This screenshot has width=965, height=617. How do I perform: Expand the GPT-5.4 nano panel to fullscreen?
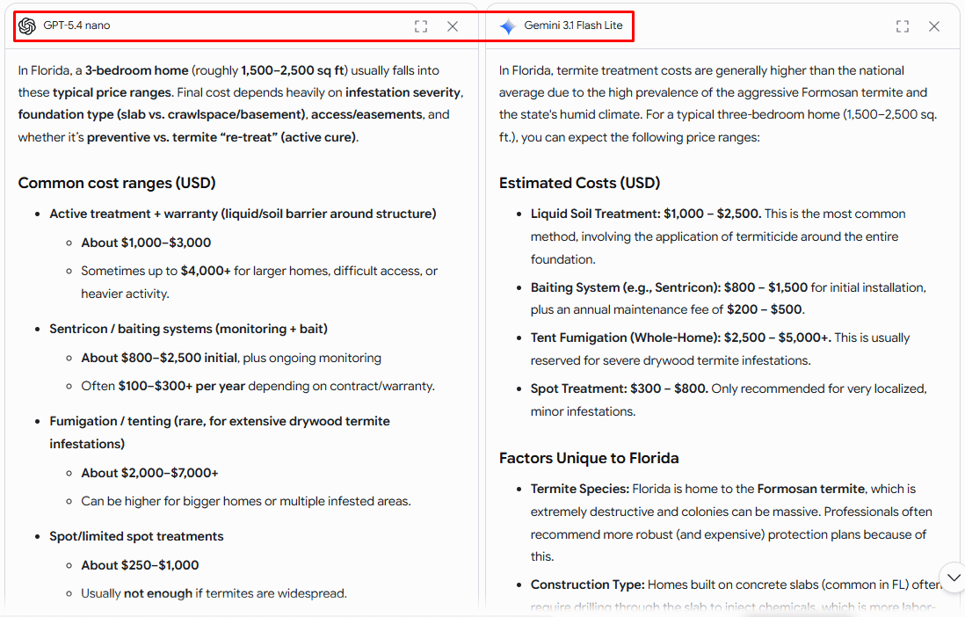point(421,25)
